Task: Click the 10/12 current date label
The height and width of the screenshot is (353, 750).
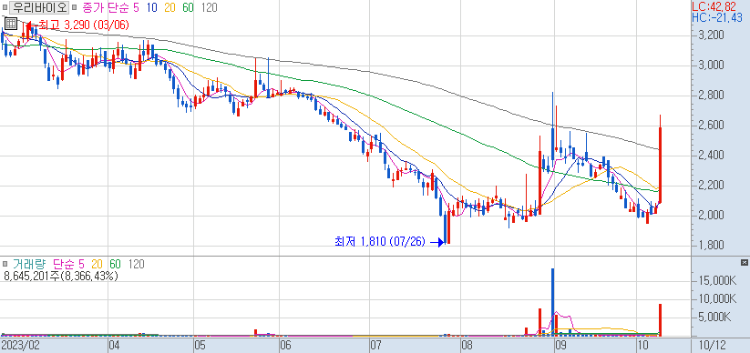Action: coord(712,346)
